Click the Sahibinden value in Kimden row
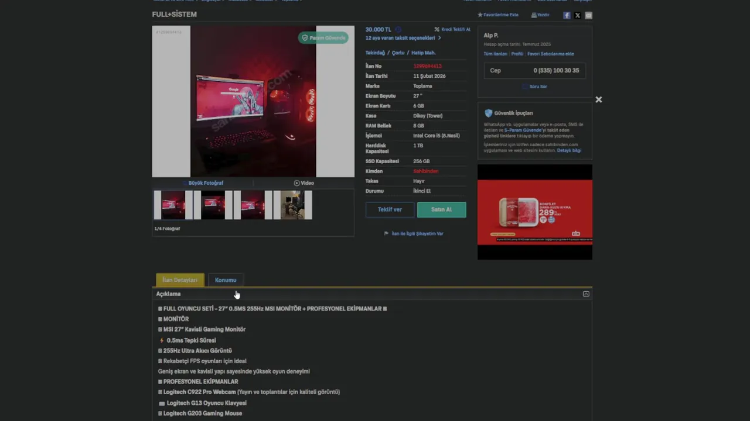750x421 pixels. pyautogui.click(x=426, y=171)
